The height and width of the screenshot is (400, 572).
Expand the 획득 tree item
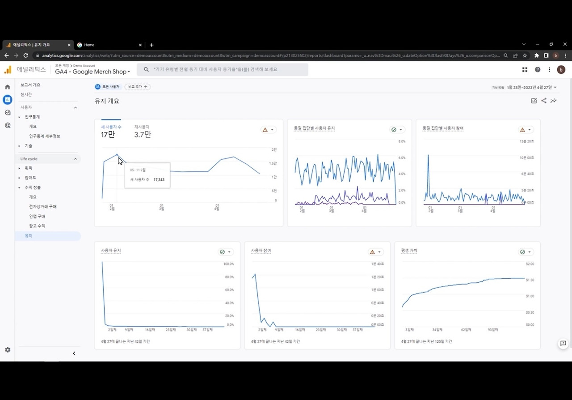[x=19, y=168]
